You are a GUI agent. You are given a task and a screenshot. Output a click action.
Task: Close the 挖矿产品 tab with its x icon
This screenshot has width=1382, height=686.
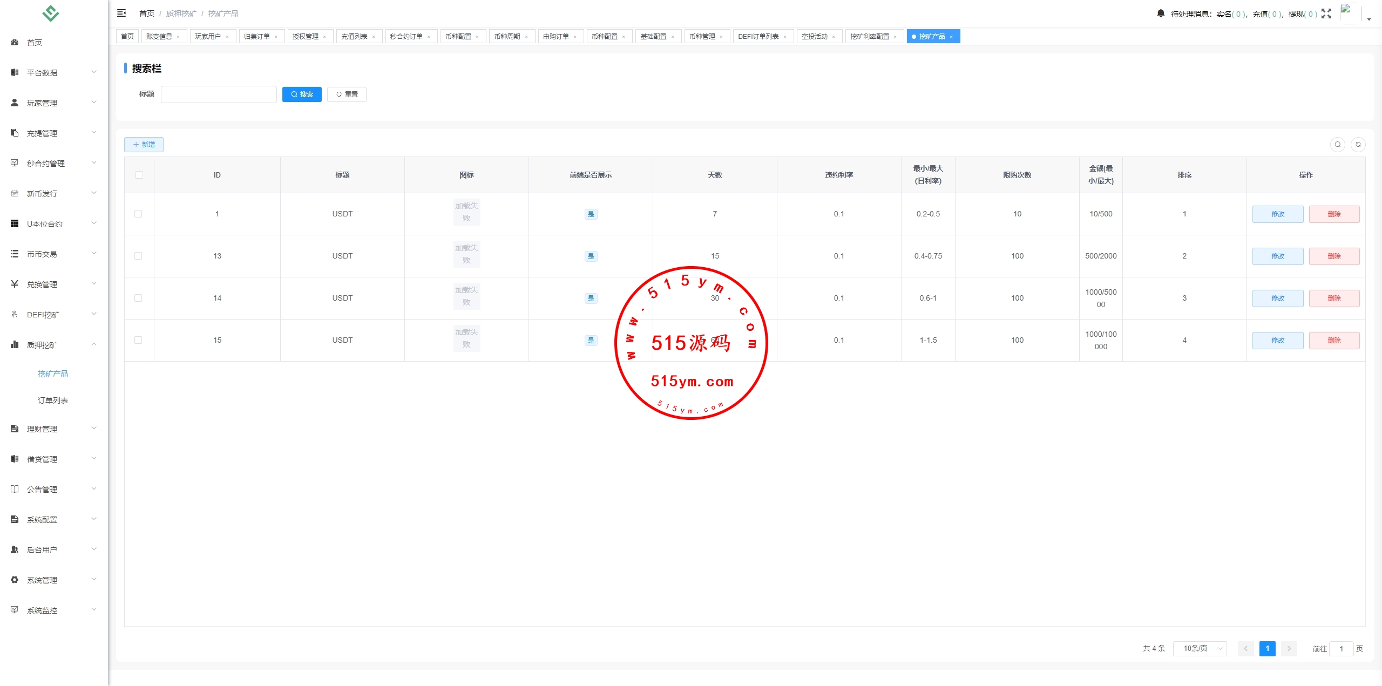[x=951, y=37]
